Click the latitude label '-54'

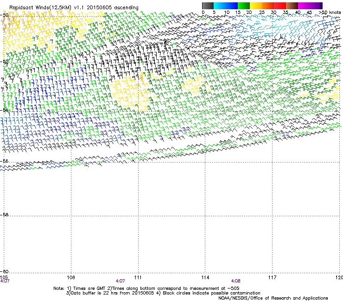tap(4, 110)
